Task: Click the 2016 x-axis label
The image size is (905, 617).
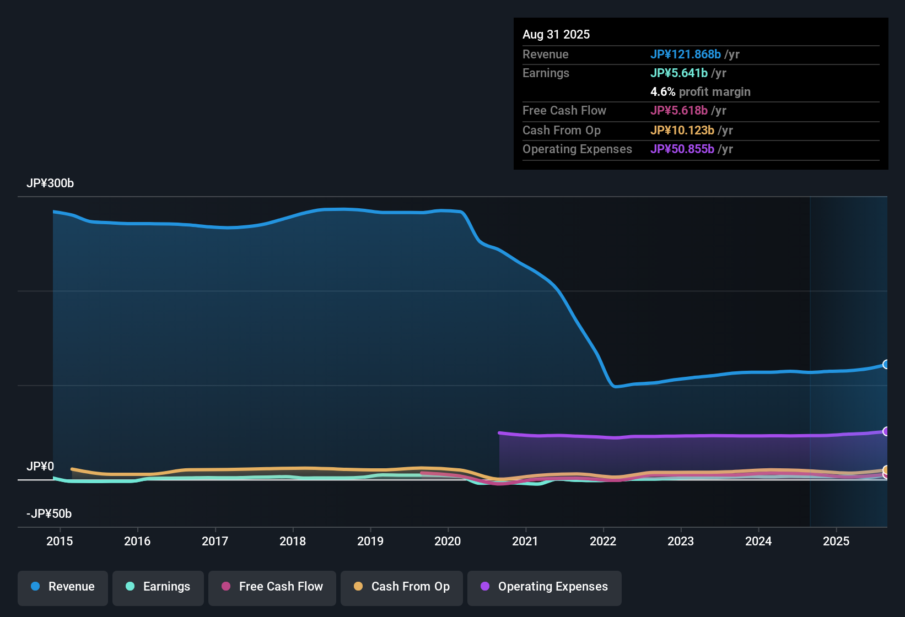Action: click(137, 541)
